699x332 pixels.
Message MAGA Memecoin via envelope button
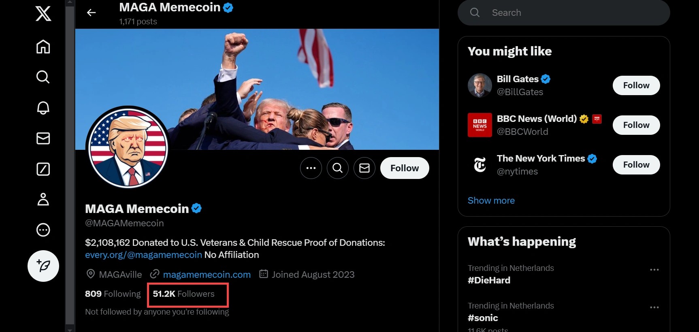(364, 168)
